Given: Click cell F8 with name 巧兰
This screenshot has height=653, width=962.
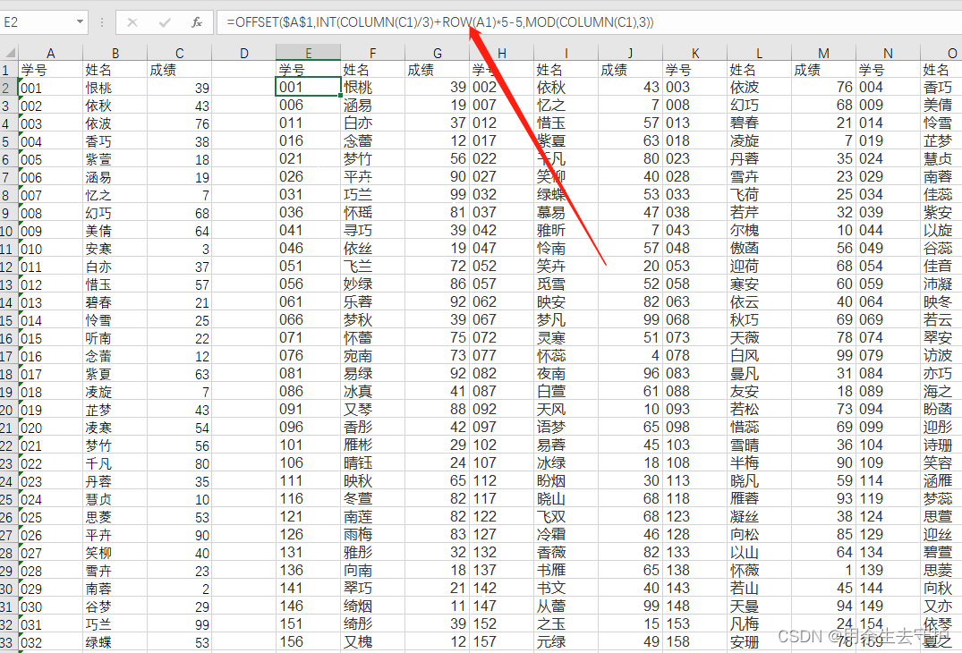Looking at the screenshot, I should click(x=372, y=194).
